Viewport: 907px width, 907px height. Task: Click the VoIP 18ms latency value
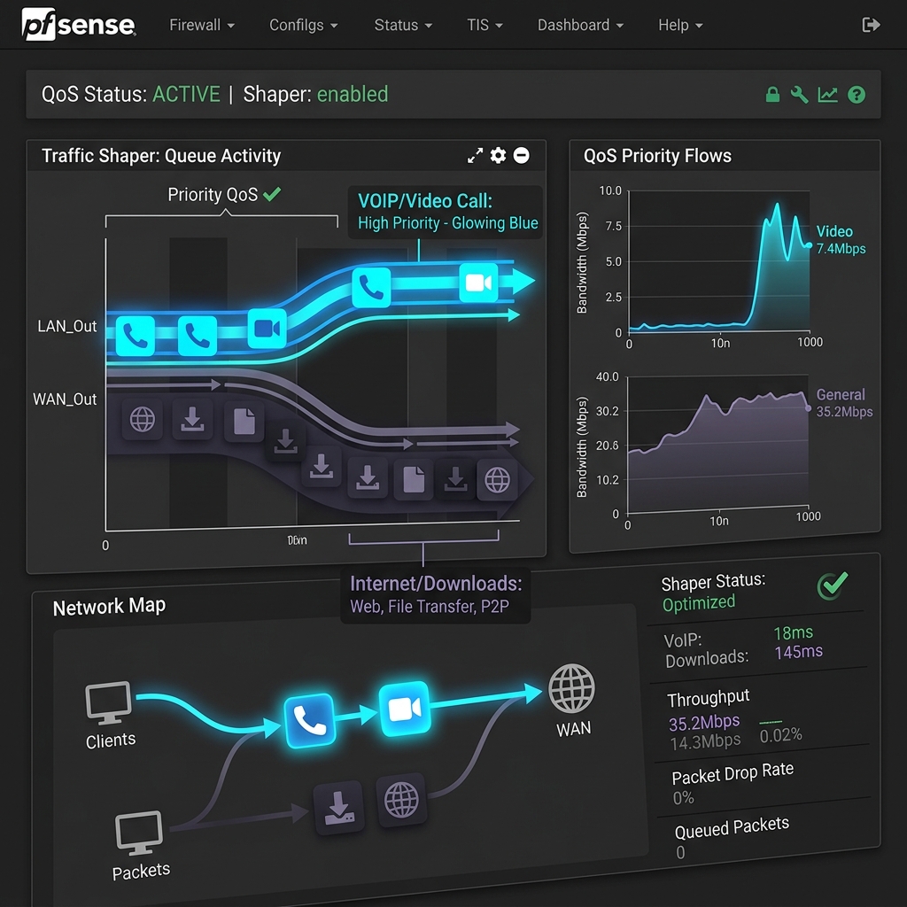(x=793, y=632)
